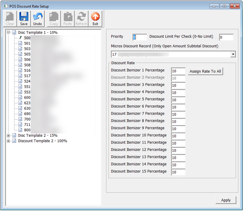Viewport: 243px width, 211px height.
Task: Select tree item 690
Action: point(27,114)
